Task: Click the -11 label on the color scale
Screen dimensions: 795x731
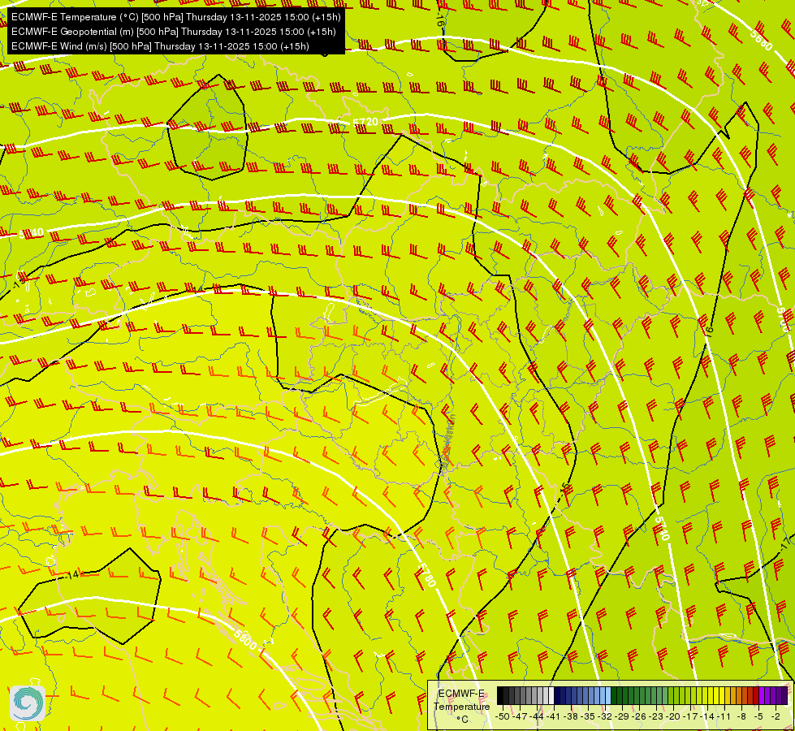Action: (x=724, y=716)
